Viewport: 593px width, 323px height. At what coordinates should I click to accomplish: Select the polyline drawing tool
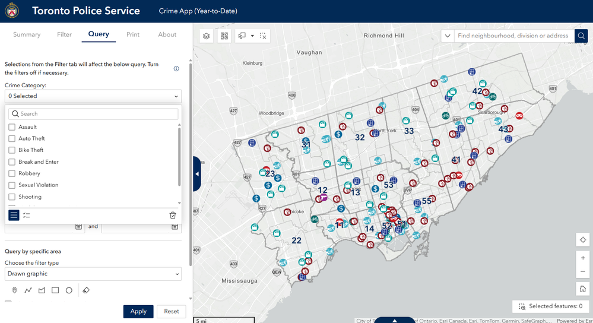click(x=28, y=290)
